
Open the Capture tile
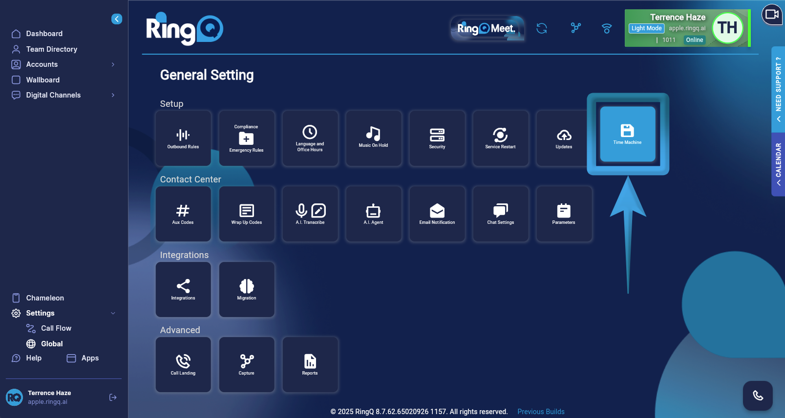coord(247,365)
